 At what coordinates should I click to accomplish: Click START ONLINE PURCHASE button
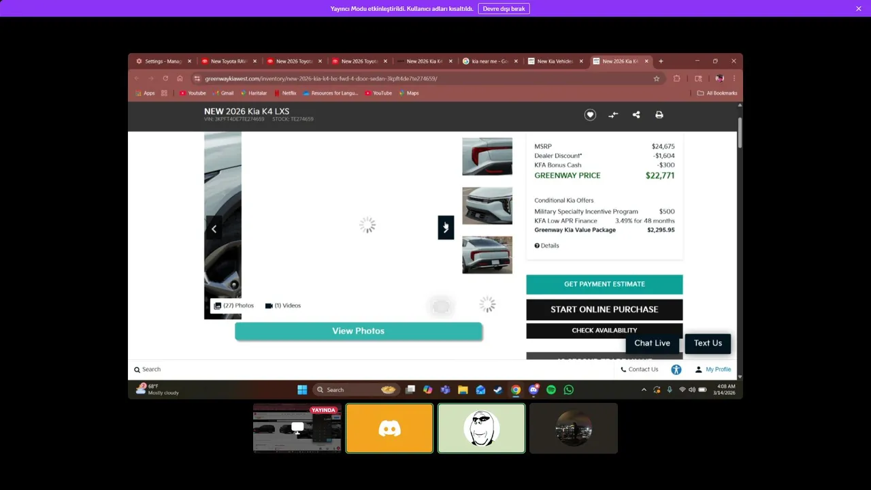click(604, 310)
